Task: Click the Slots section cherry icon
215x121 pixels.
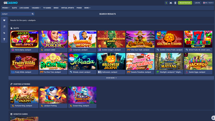Action: pyautogui.click(x=11, y=28)
